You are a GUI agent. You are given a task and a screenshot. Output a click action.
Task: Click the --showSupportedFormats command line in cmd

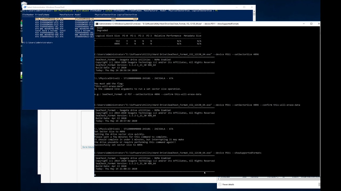178,153
